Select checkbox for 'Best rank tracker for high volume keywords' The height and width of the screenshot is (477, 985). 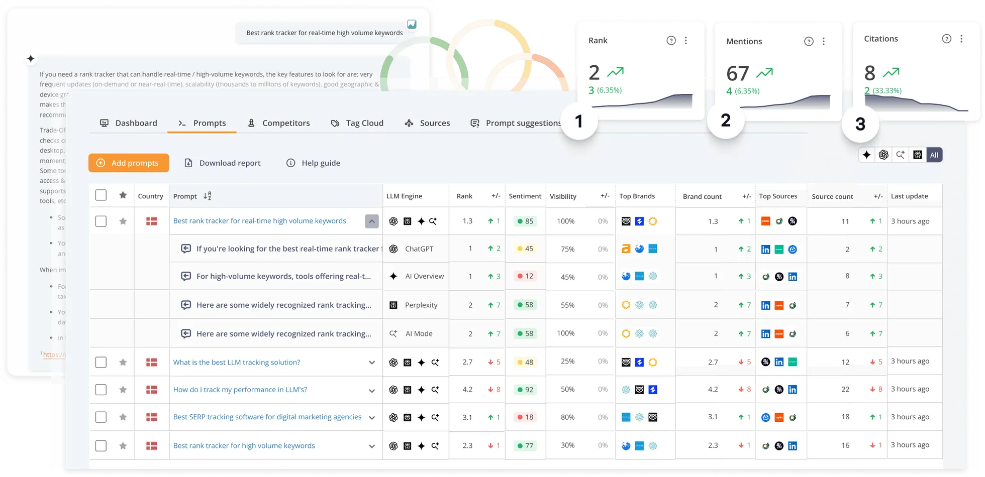[101, 446]
